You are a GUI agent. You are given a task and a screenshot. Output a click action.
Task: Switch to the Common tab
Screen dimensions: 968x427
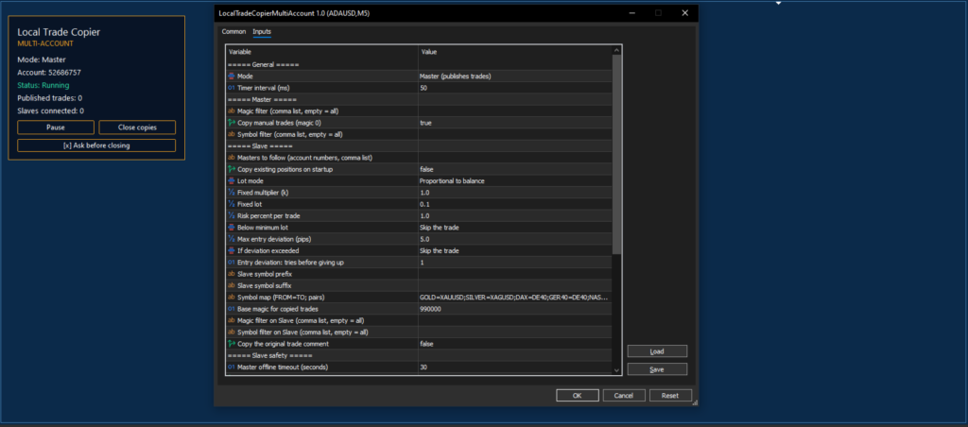coord(234,31)
